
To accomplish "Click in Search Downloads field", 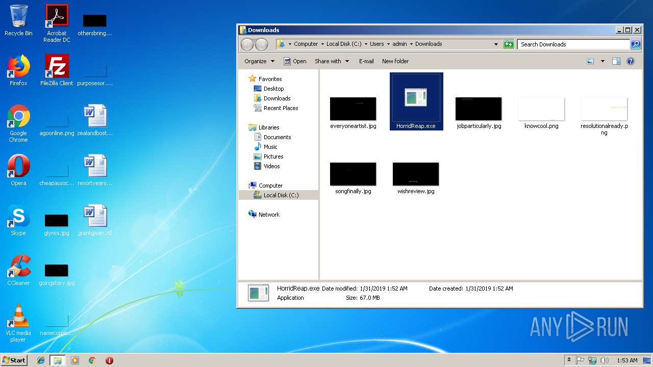I will pyautogui.click(x=573, y=44).
